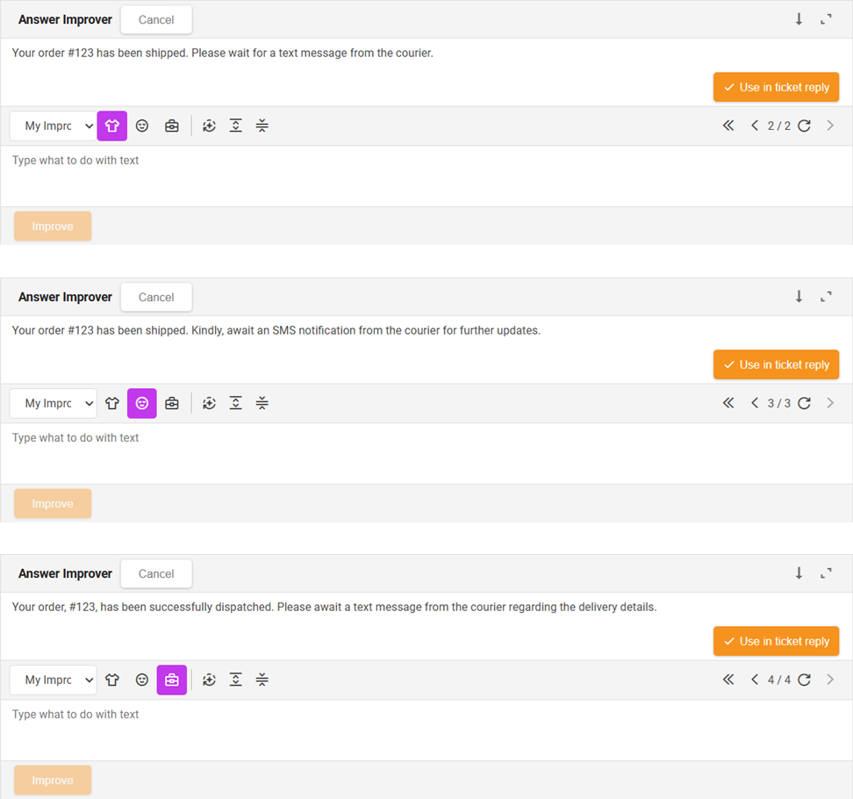Click the download answer arrow icon
The image size is (853, 799).
(x=799, y=18)
